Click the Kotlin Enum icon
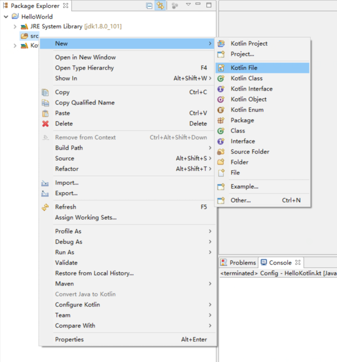The image size is (337, 362). (221, 110)
